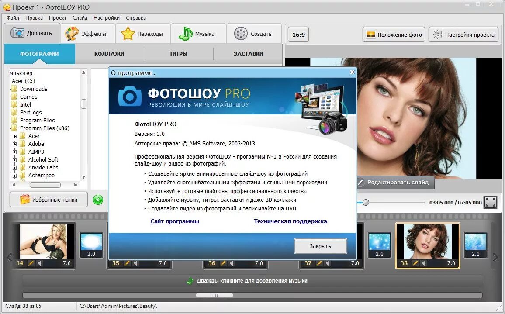The width and height of the screenshot is (505, 314).
Task: Click the green back arrow icon
Action: tap(98, 200)
